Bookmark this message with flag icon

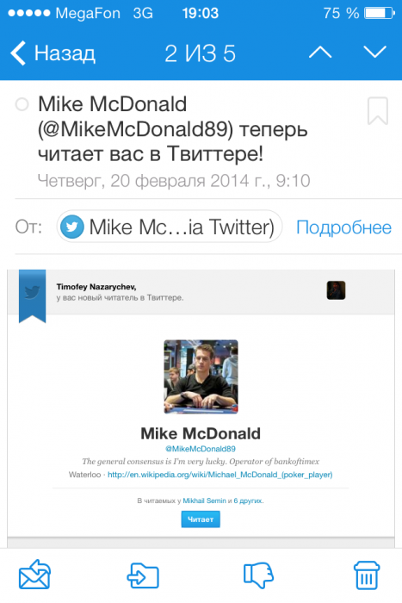[377, 111]
